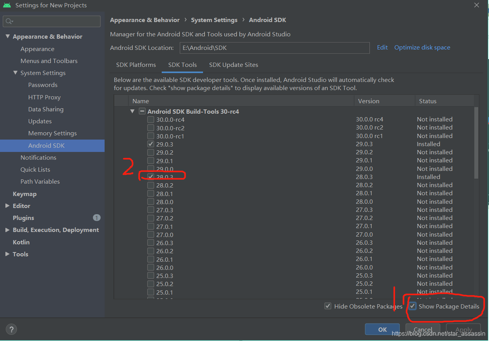Viewport: 489px width, 341px height.
Task: Open Quick Lists settings
Action: coord(35,169)
